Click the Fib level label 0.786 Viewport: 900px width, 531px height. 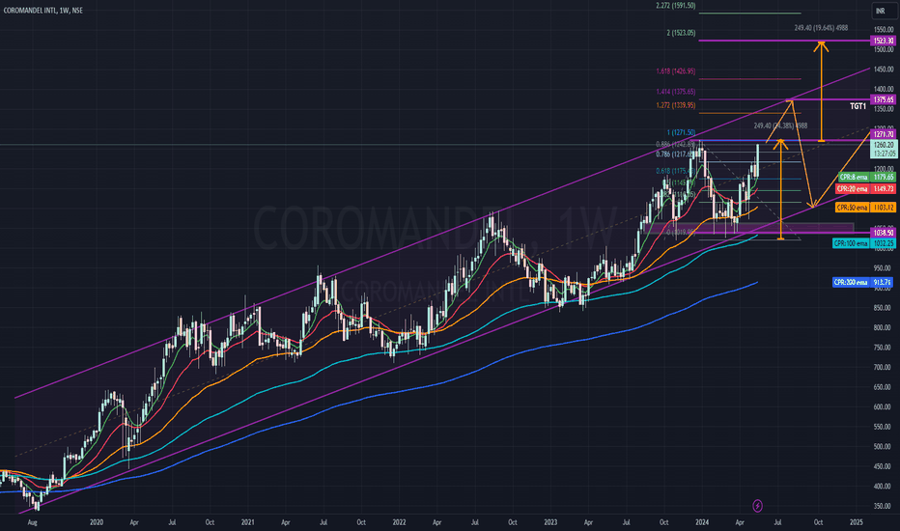click(x=676, y=154)
